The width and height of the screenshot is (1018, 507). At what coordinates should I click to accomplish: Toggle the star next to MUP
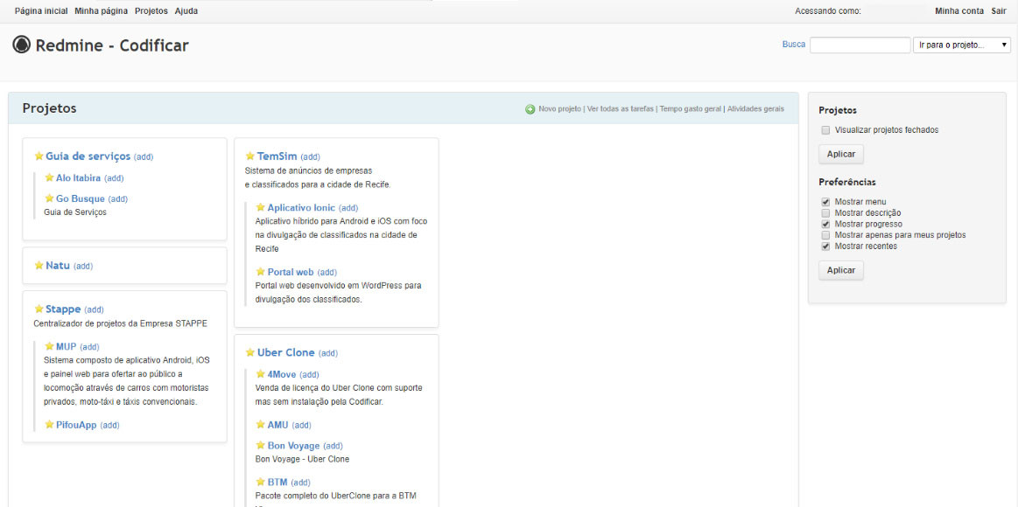tap(49, 346)
